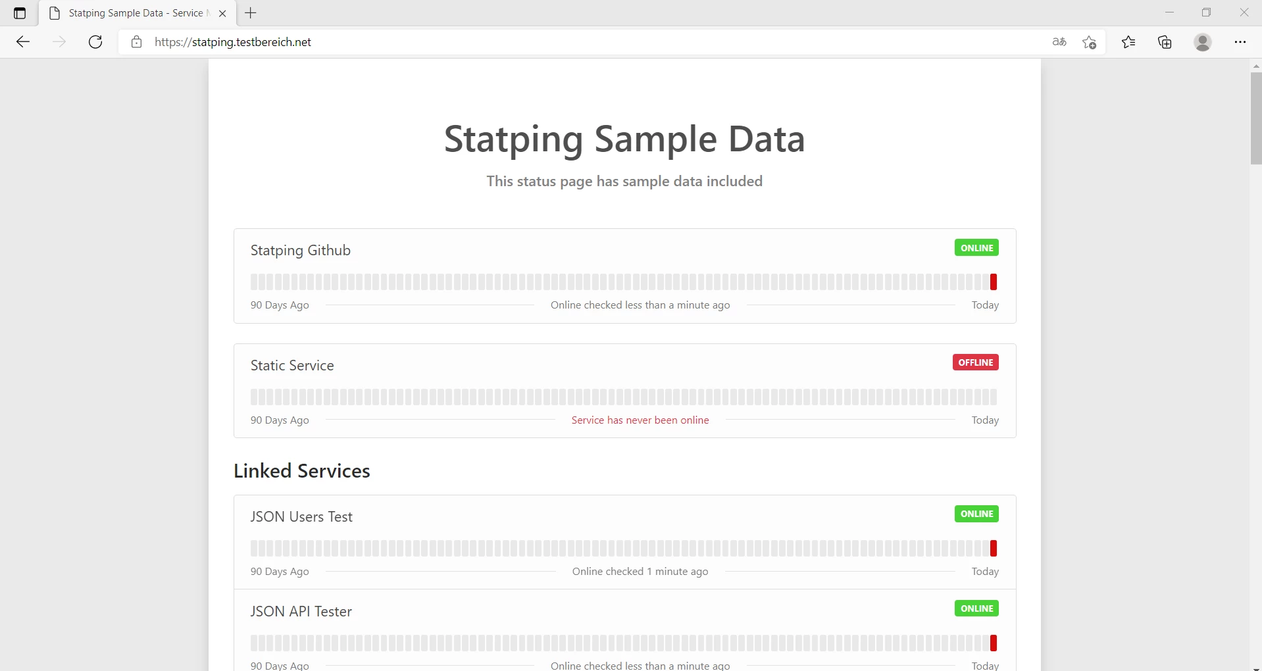
Task: Open a new tab with plus button
Action: click(x=251, y=12)
